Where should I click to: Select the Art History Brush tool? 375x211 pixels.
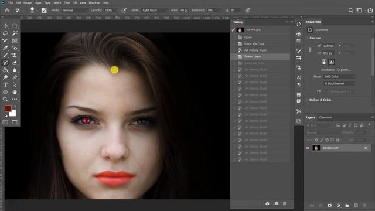point(5,63)
